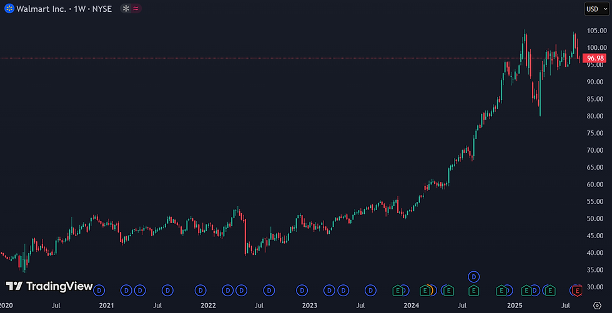This screenshot has width=612, height=313.
Task: Click the 2023 label on time axis
Action: [x=310, y=305]
